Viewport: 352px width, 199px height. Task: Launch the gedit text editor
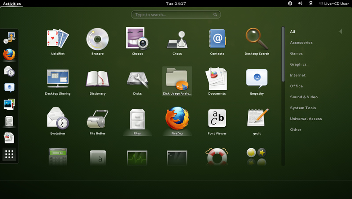pyautogui.click(x=257, y=122)
